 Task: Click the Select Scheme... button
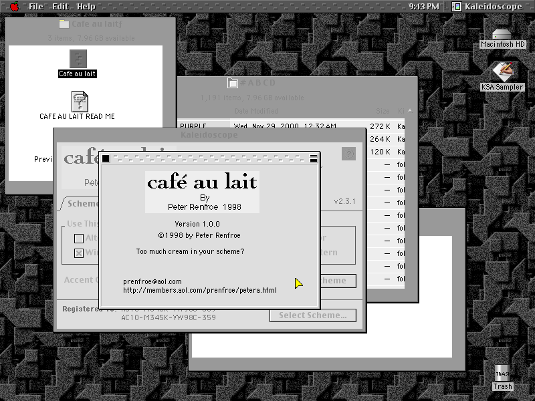pos(313,315)
